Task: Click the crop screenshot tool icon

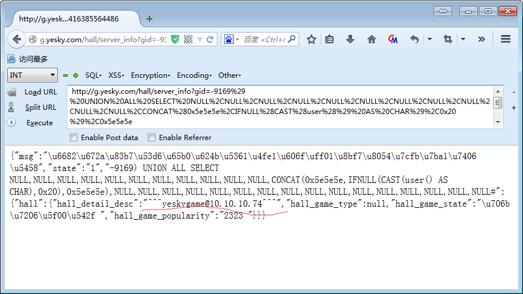Action: coord(447,39)
